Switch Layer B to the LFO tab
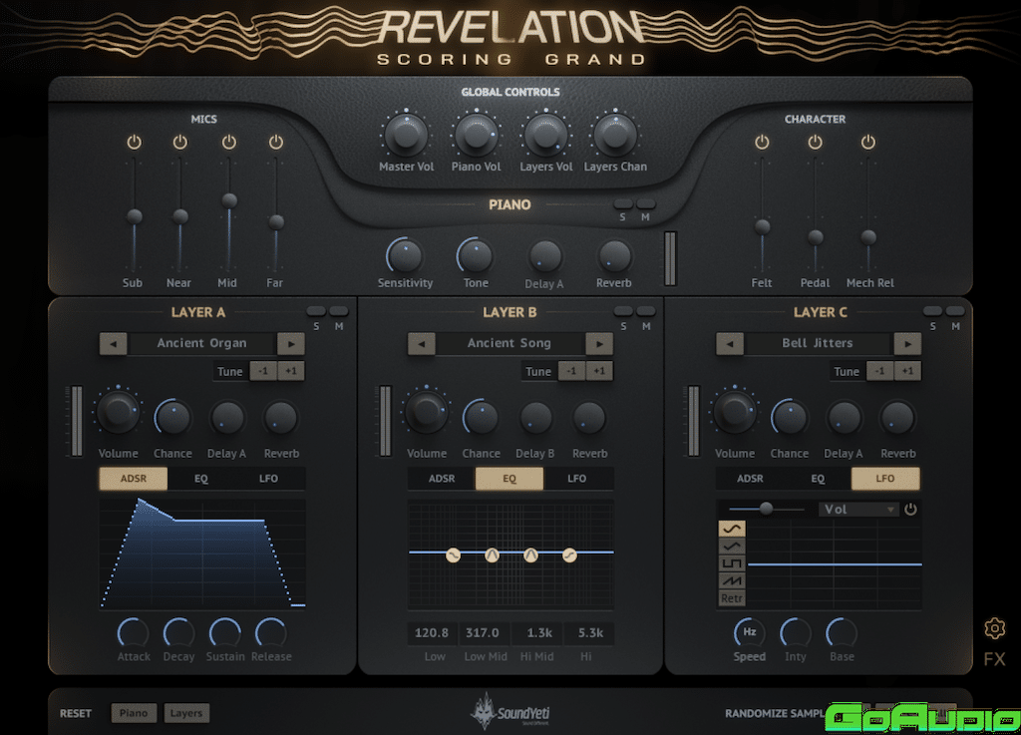The width and height of the screenshot is (1021, 735). 577,479
